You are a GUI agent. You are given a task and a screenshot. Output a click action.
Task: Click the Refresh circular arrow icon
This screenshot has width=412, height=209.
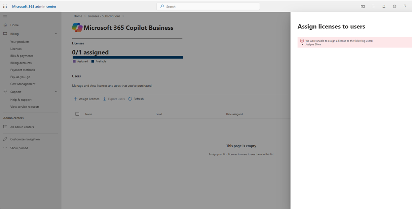[x=130, y=99]
